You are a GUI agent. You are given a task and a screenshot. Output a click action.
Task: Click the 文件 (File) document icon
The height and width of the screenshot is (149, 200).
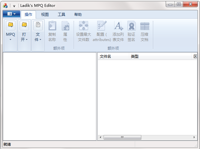pyautogui.click(x=38, y=25)
